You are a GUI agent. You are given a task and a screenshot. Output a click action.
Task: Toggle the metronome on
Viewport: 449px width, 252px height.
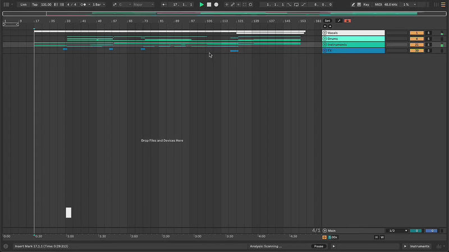pyautogui.click(x=84, y=4)
